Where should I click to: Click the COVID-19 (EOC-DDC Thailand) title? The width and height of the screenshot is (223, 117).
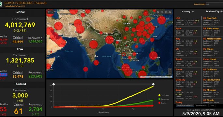pos(25,3)
